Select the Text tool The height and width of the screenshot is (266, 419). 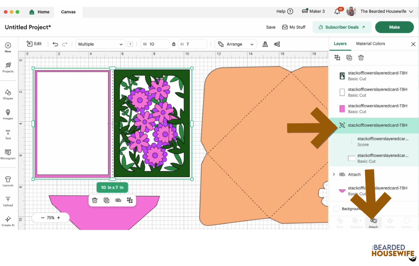point(8,134)
